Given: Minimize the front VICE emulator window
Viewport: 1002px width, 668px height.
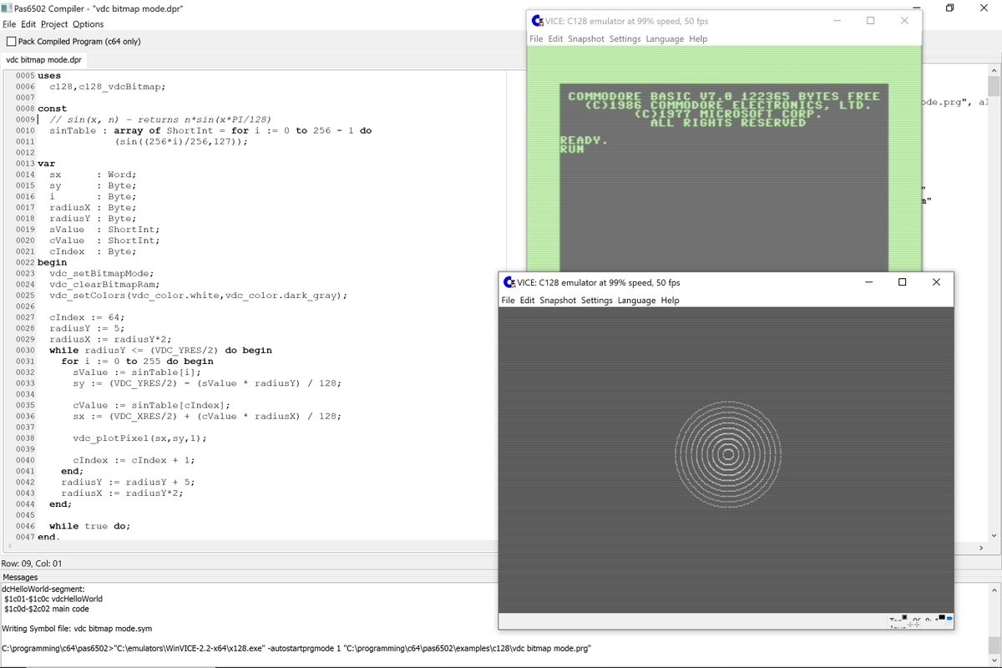Looking at the screenshot, I should (x=868, y=282).
